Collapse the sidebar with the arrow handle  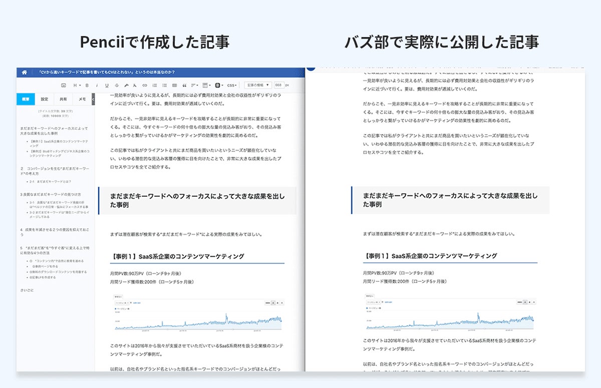click(93, 99)
